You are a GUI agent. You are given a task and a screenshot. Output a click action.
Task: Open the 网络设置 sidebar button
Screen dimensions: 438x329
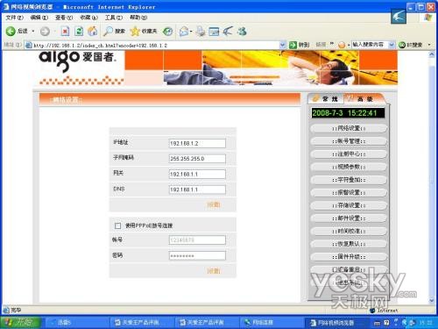(349, 128)
